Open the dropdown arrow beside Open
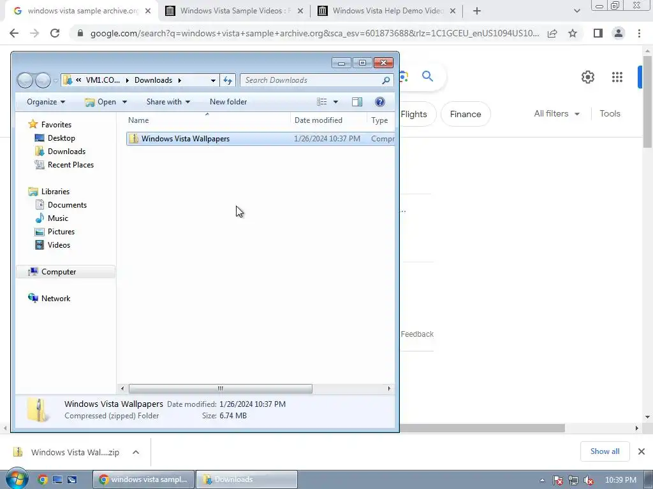Viewport: 653px width, 489px height. pyautogui.click(x=124, y=102)
